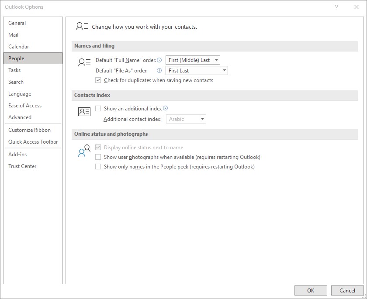This screenshot has width=367, height=299.
Task: Click the Contacts index section header
Action: click(x=215, y=96)
